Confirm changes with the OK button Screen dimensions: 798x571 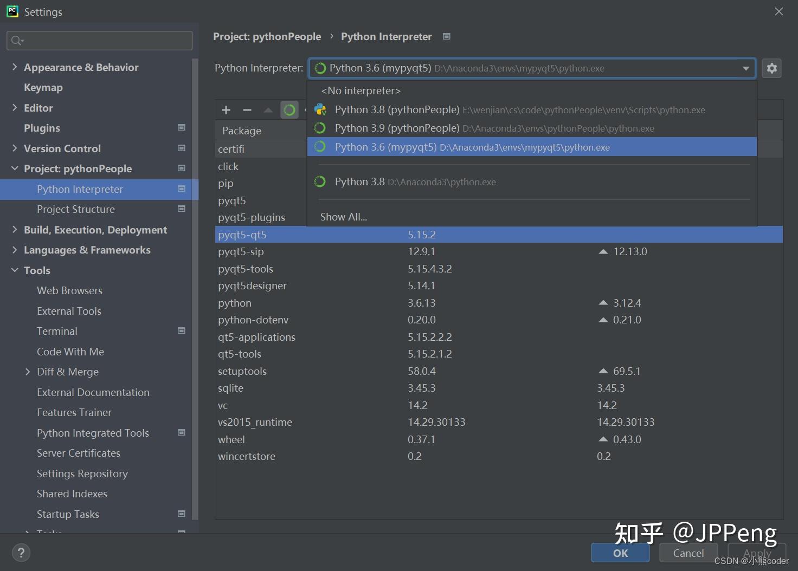(x=620, y=553)
